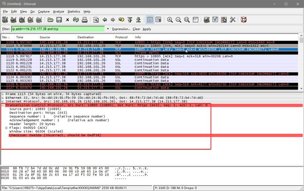304x191 pixels.
Task: Expand the Frame 1115 tree node
Action: point(3,94)
